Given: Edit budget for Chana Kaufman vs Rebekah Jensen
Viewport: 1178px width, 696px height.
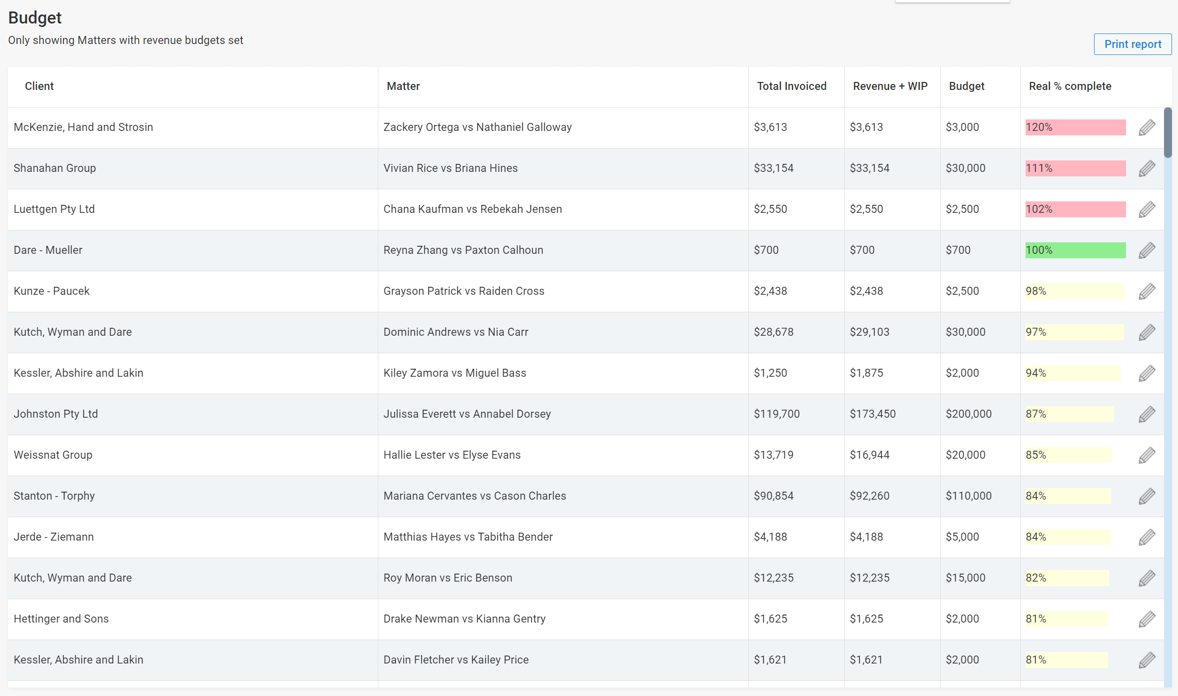Looking at the screenshot, I should (x=1147, y=209).
